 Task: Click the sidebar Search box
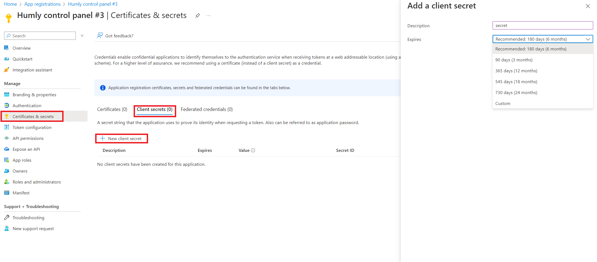40,36
